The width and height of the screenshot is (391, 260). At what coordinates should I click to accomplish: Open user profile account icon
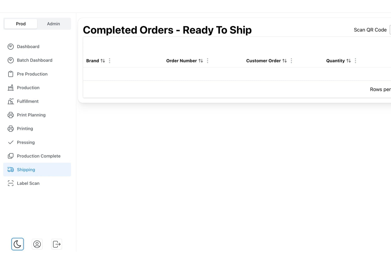37,244
